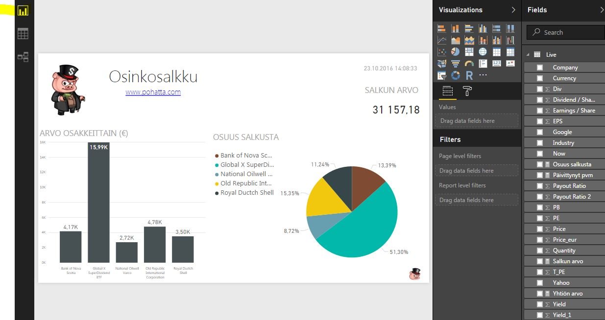Open the donut chart visualization icon

[456, 75]
